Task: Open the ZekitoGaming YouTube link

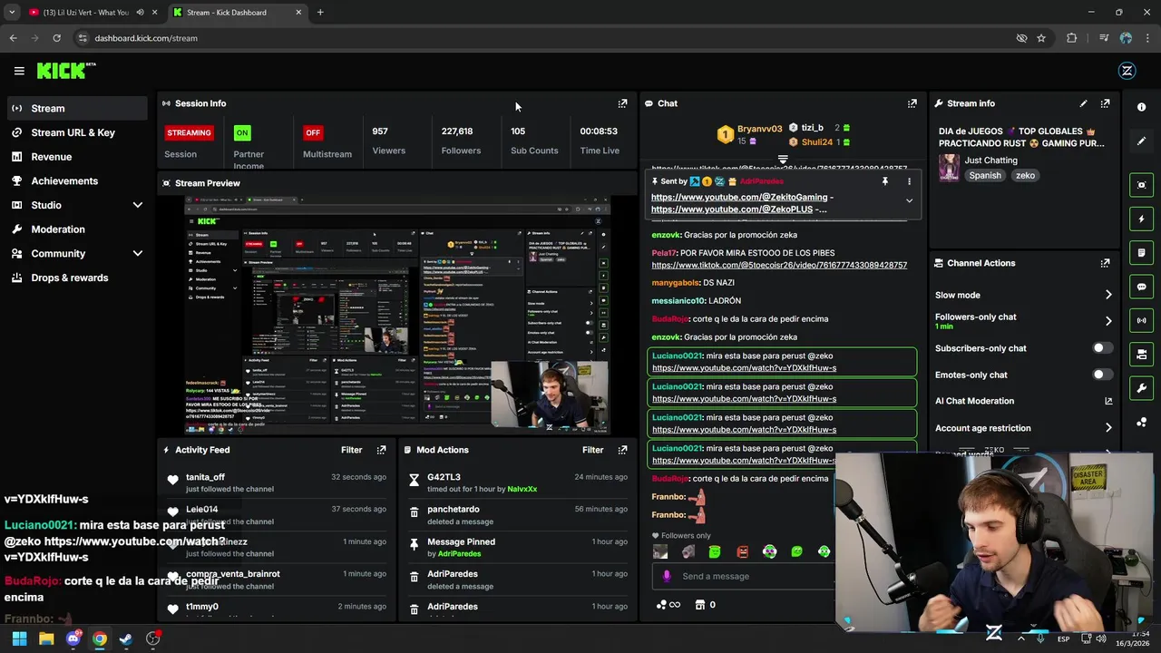Action: pos(738,197)
